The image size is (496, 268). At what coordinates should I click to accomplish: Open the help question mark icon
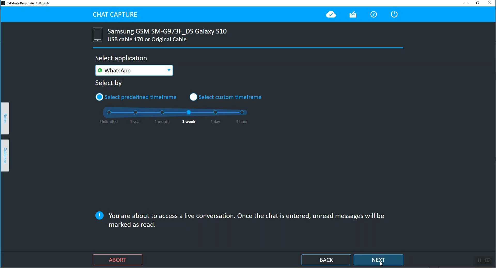(x=374, y=14)
